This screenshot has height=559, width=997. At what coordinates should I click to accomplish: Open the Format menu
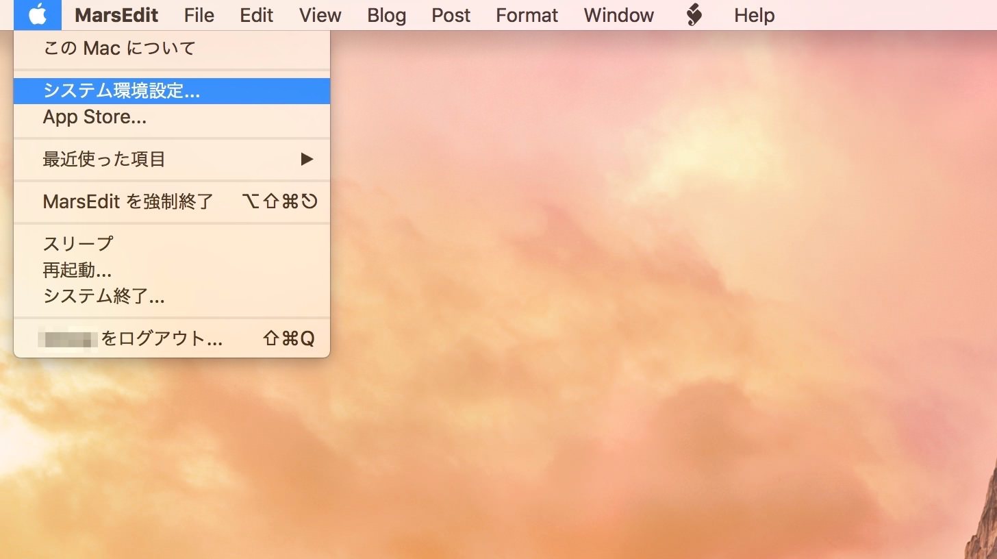(x=527, y=15)
